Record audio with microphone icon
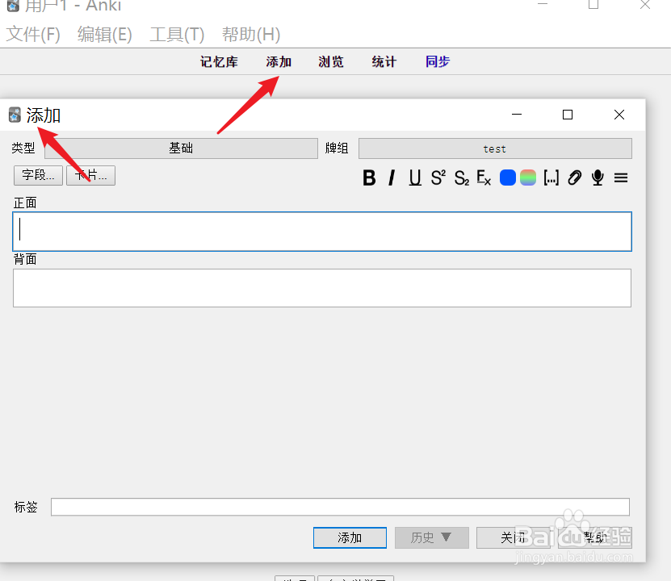Image resolution: width=671 pixels, height=581 pixels. pyautogui.click(x=598, y=178)
